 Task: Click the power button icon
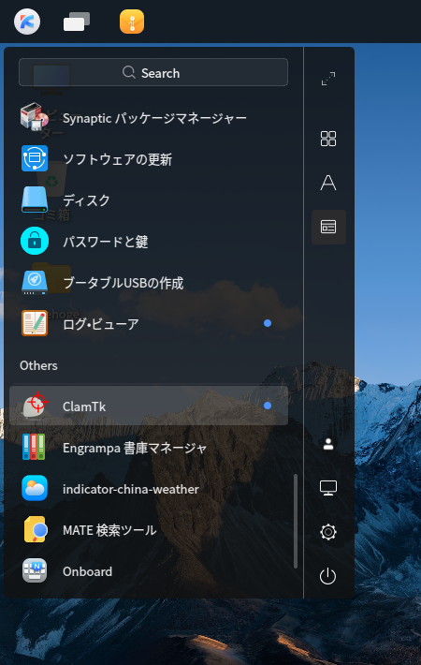(327, 576)
